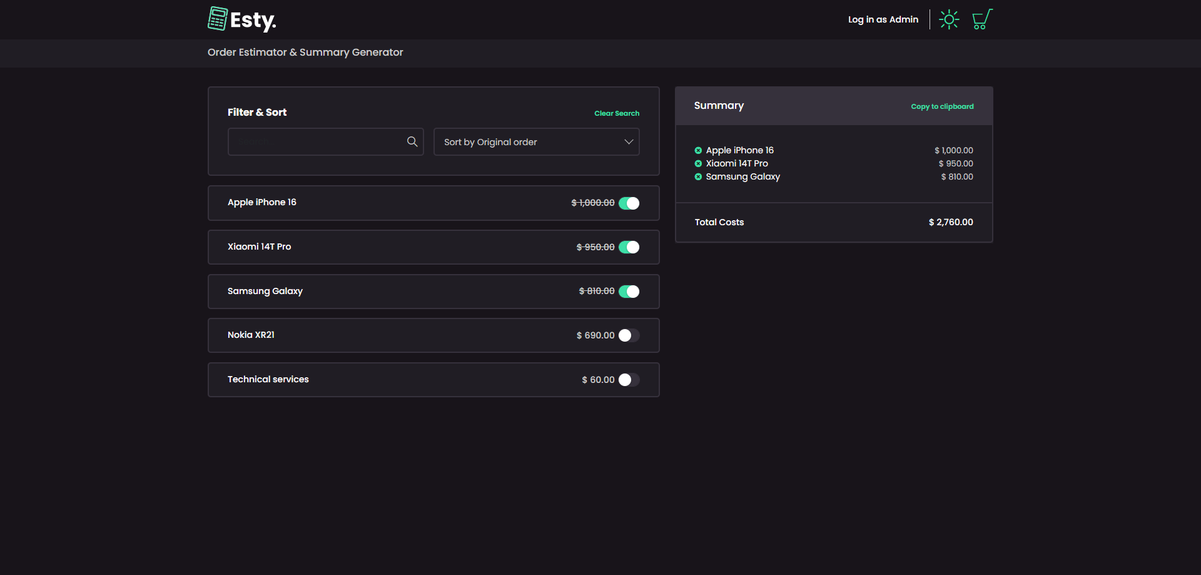The height and width of the screenshot is (575, 1201).
Task: Click the search magnifier icon
Action: tap(412, 142)
